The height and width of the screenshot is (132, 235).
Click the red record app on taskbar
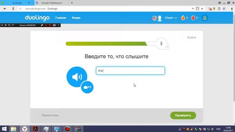pos(68,129)
